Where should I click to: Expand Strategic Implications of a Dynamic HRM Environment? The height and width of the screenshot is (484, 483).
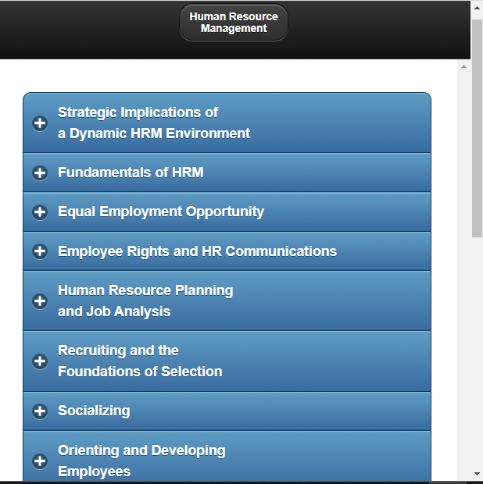point(154,123)
